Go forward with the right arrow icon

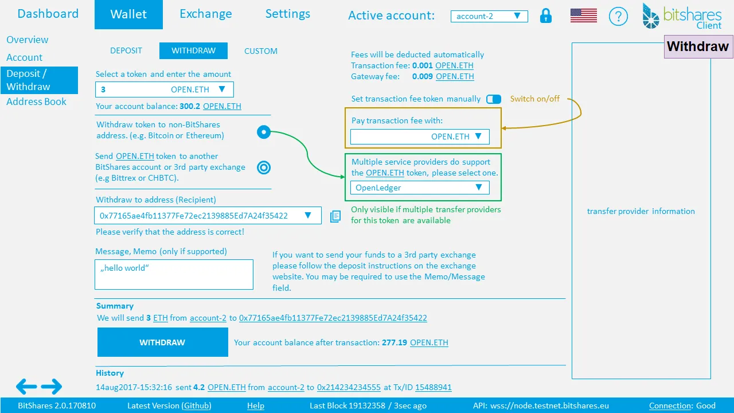(x=51, y=387)
